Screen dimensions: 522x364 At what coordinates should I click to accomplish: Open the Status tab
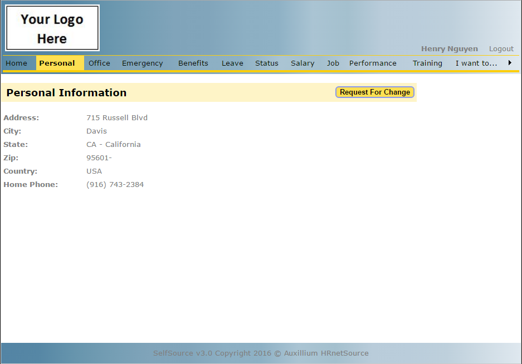267,63
